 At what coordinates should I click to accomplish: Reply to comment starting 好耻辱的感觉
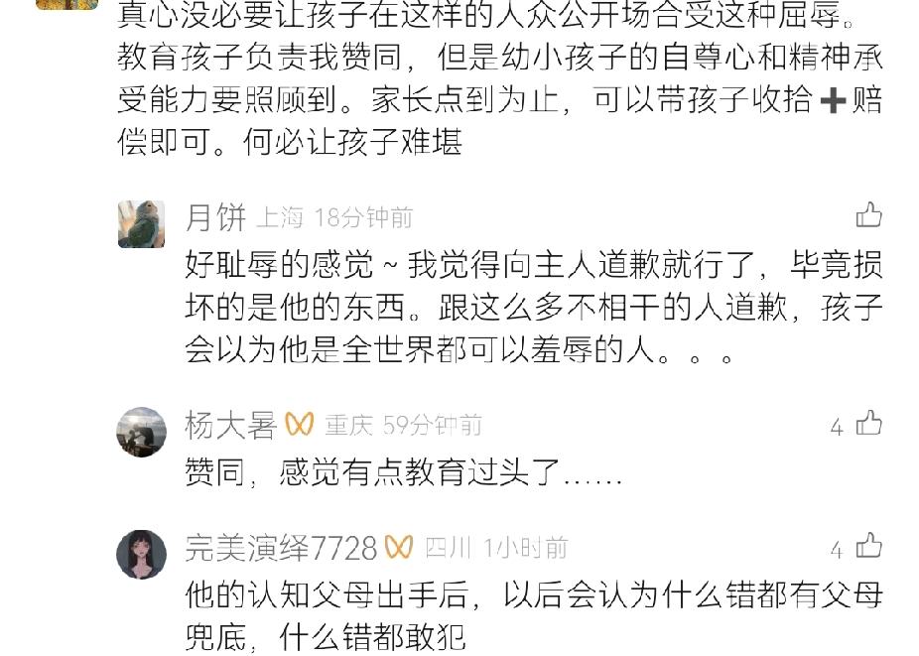[x=533, y=307]
